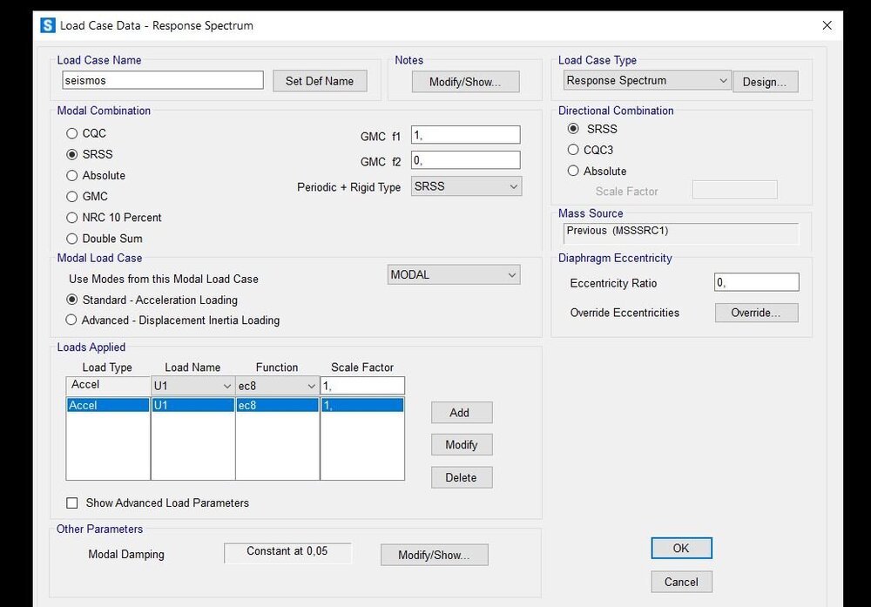Image resolution: width=871 pixels, height=607 pixels.
Task: Open the Load Case Type dropdown
Action: (x=646, y=81)
